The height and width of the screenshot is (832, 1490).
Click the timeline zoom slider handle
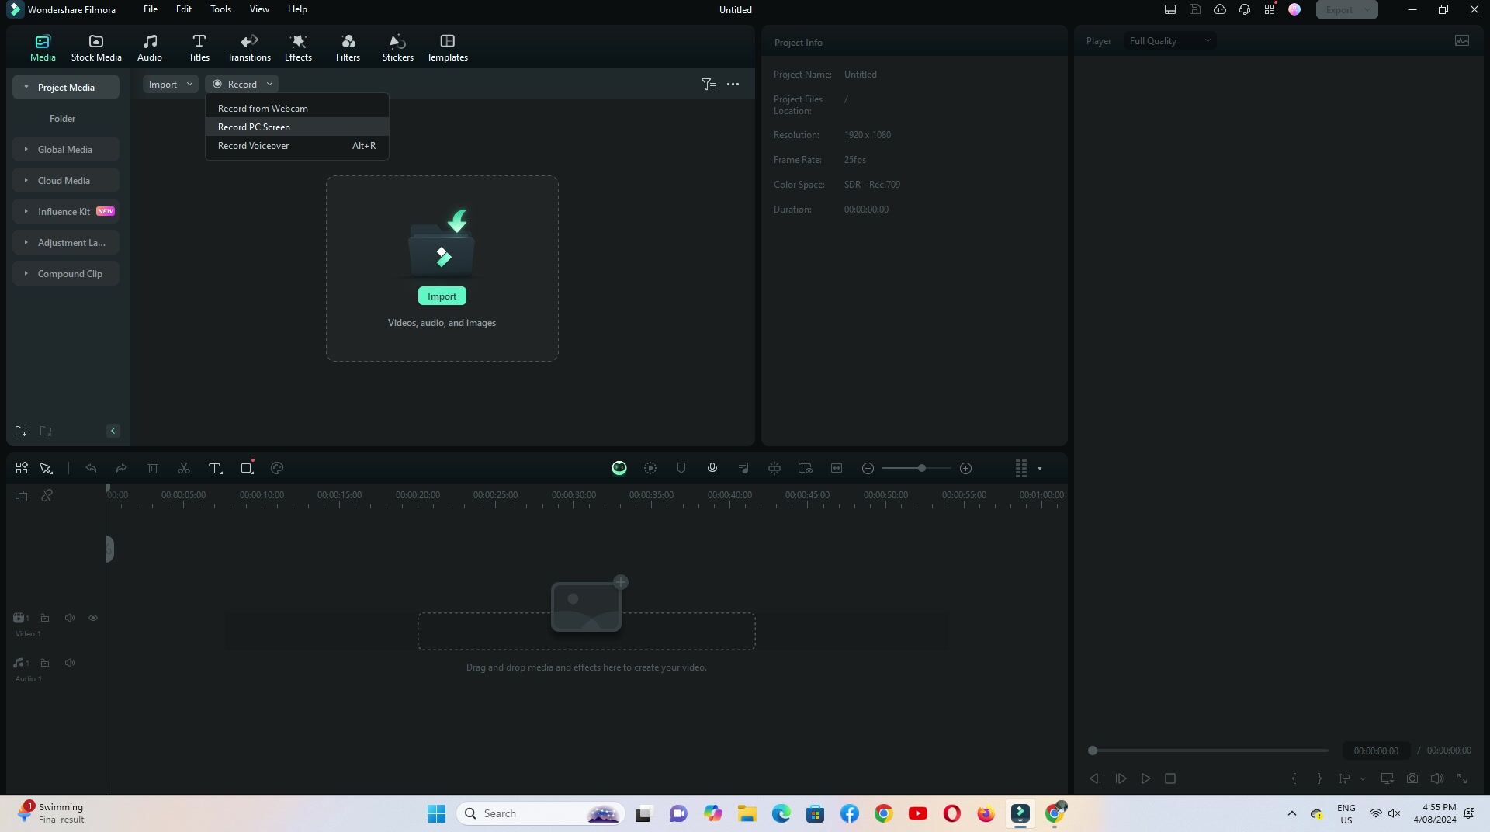click(x=921, y=468)
